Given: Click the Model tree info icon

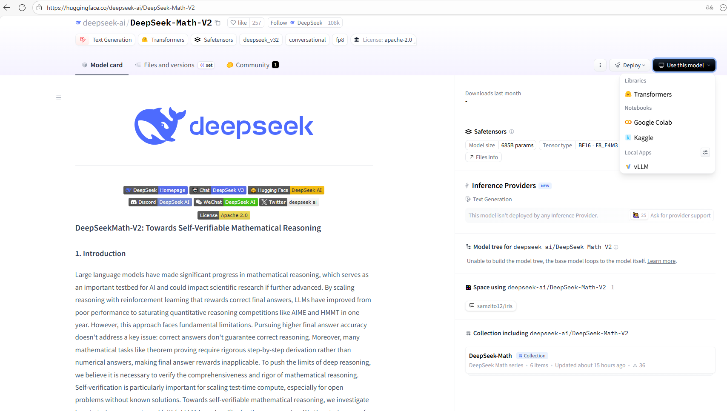Looking at the screenshot, I should tap(616, 247).
